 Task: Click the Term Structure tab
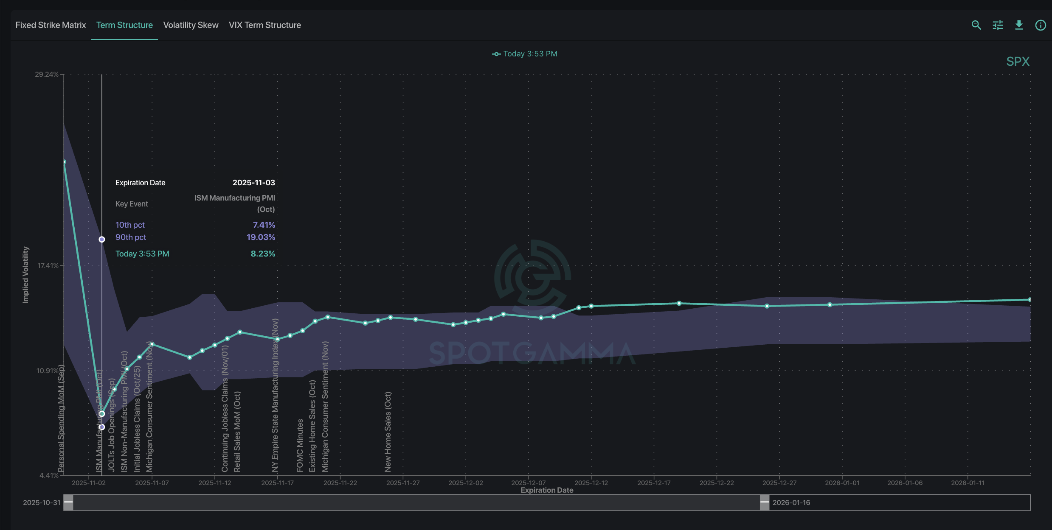click(124, 25)
